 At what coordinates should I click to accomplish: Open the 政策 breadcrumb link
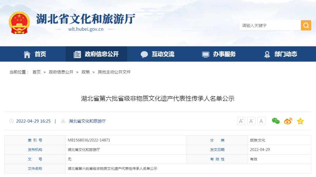(85, 72)
